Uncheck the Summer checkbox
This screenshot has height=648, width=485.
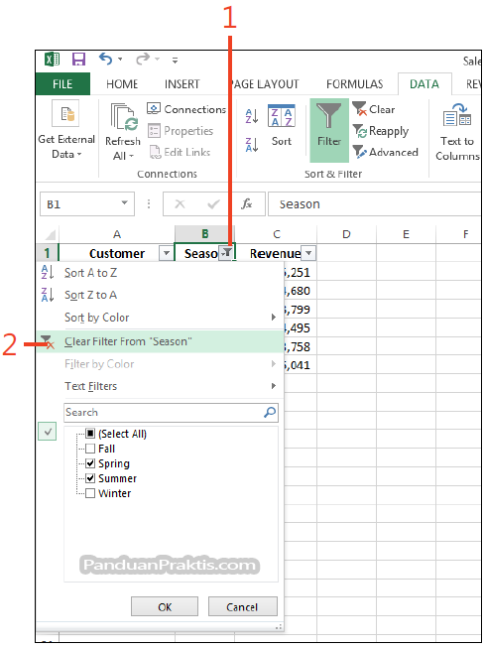(x=90, y=478)
